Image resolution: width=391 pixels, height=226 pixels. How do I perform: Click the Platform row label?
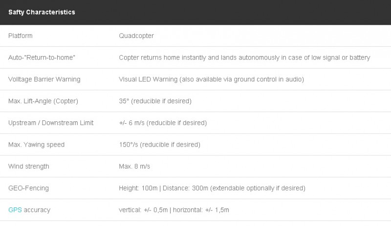pyautogui.click(x=20, y=36)
